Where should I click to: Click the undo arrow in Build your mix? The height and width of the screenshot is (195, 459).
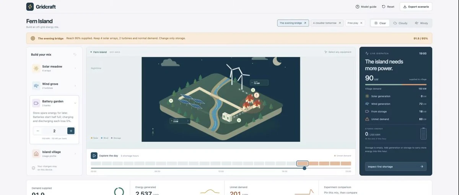75,55
